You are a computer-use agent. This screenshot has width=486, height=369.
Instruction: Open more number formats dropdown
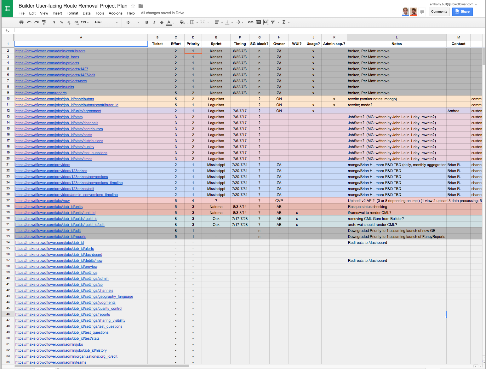(84, 22)
